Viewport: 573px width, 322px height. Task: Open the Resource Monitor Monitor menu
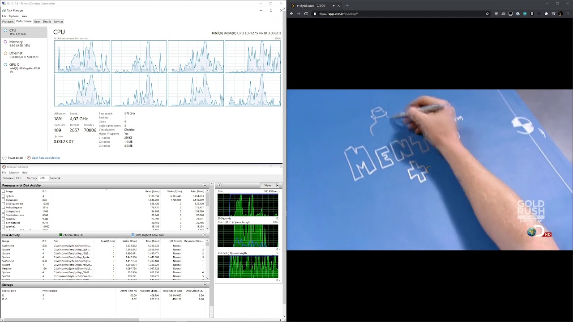click(14, 173)
